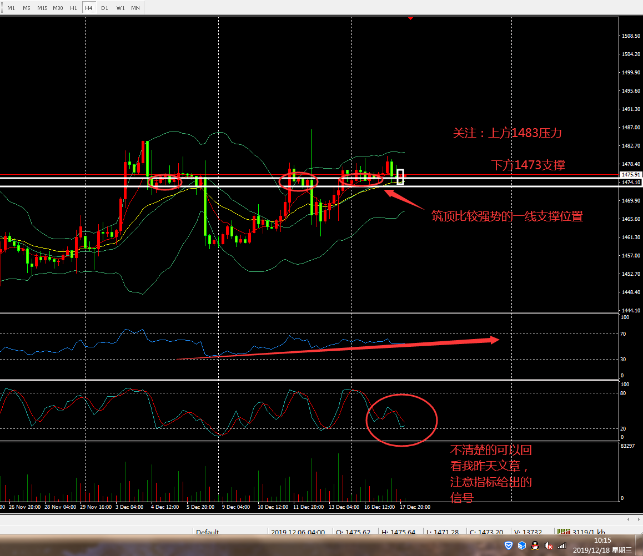Click the right scroll arrow below the chart
The image size is (643, 556).
click(x=638, y=519)
